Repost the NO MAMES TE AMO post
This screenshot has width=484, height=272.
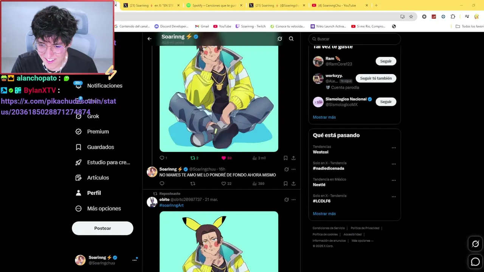point(193,184)
